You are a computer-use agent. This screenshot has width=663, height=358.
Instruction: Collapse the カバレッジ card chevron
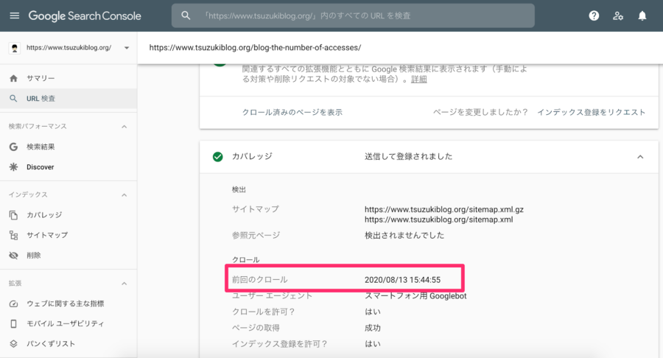640,157
